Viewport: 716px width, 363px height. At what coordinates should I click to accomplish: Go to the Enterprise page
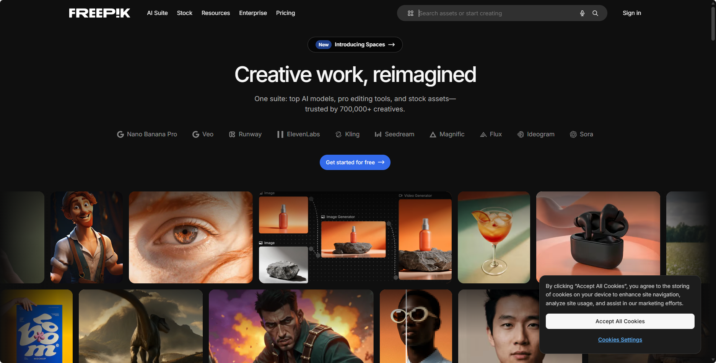tap(253, 13)
